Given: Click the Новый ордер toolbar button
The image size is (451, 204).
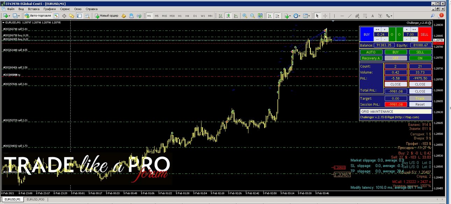Looking at the screenshot, I should (107, 16).
